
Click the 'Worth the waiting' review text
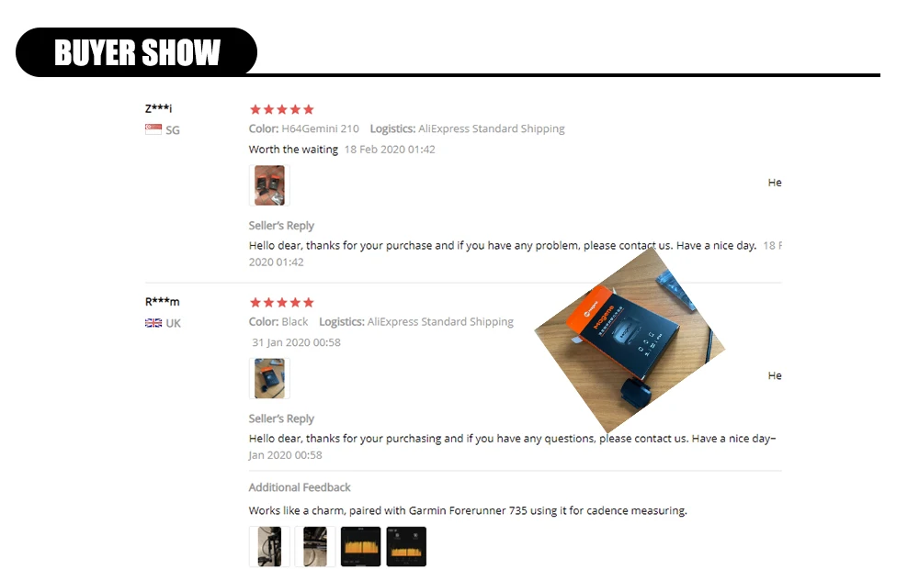pos(293,150)
